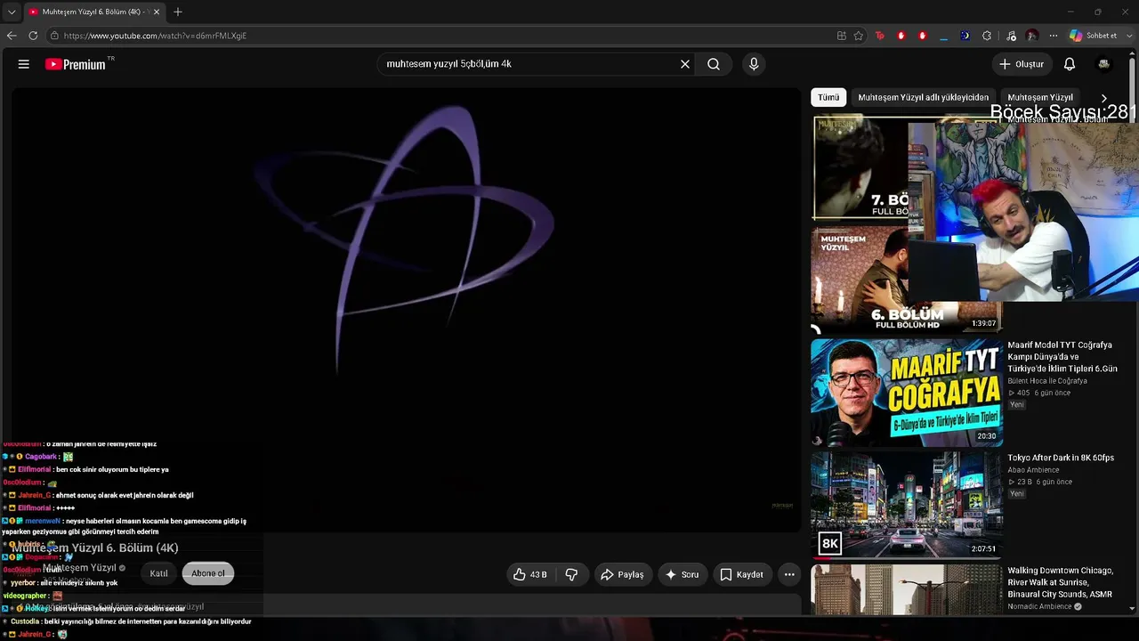View site info via address bar lock
1139x641 pixels.
pyautogui.click(x=54, y=36)
